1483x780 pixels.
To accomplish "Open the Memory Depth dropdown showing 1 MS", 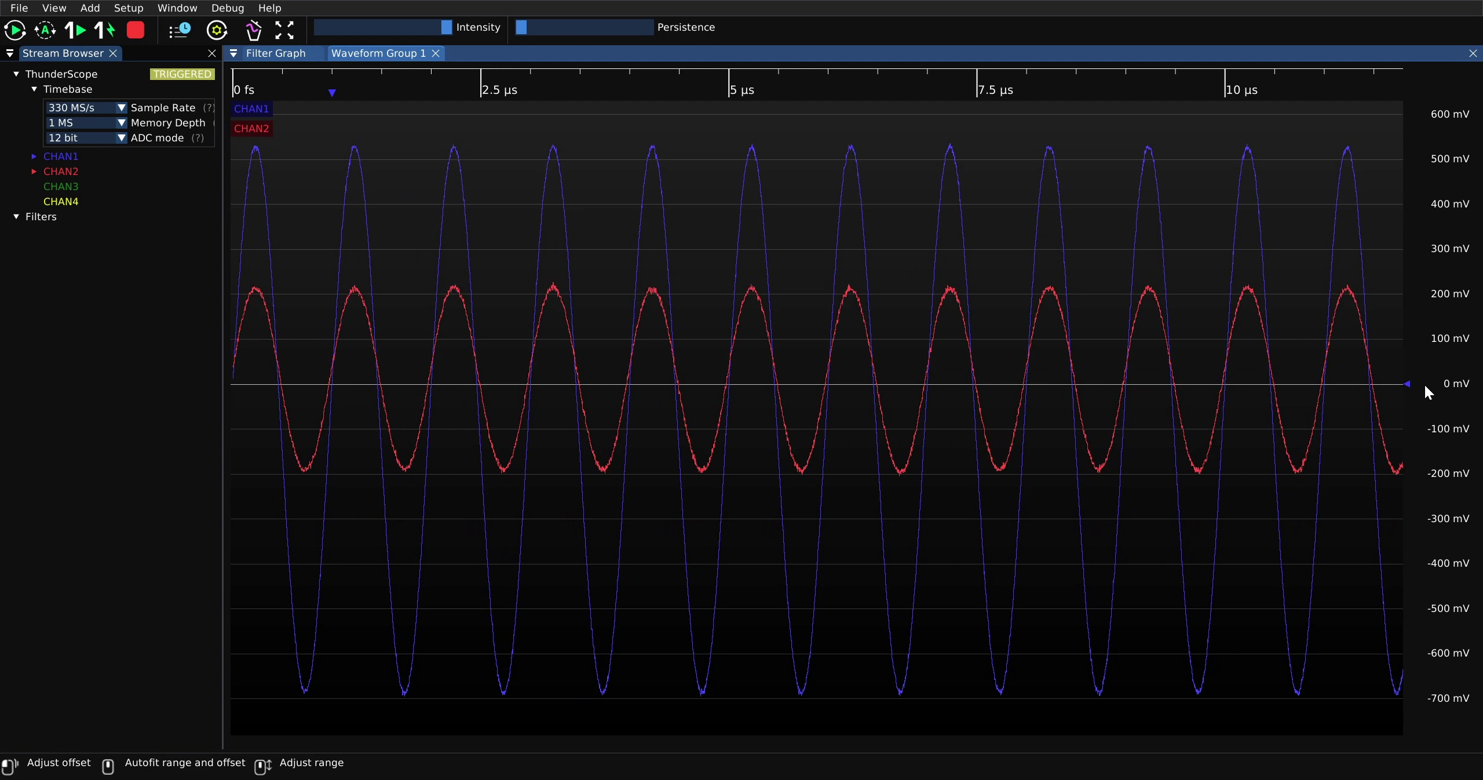I will [x=86, y=123].
